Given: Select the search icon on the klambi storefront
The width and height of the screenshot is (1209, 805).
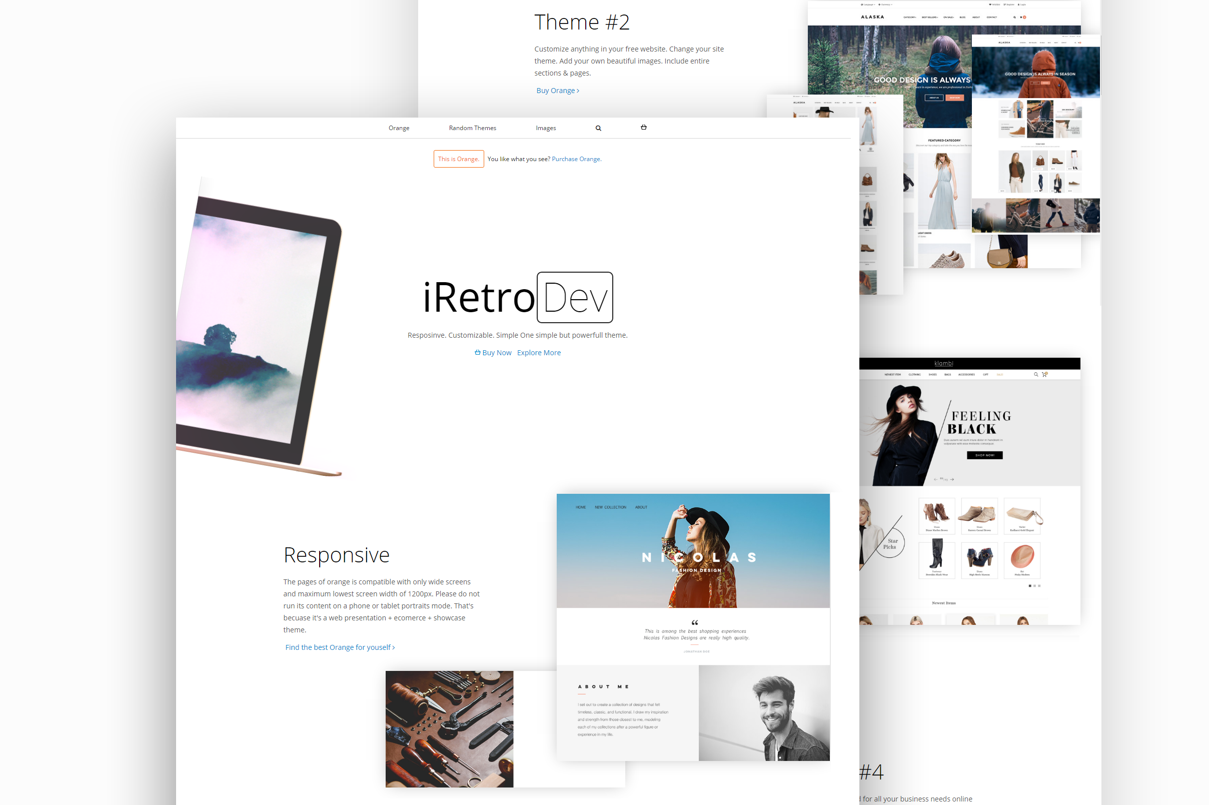Looking at the screenshot, I should click(x=1036, y=374).
